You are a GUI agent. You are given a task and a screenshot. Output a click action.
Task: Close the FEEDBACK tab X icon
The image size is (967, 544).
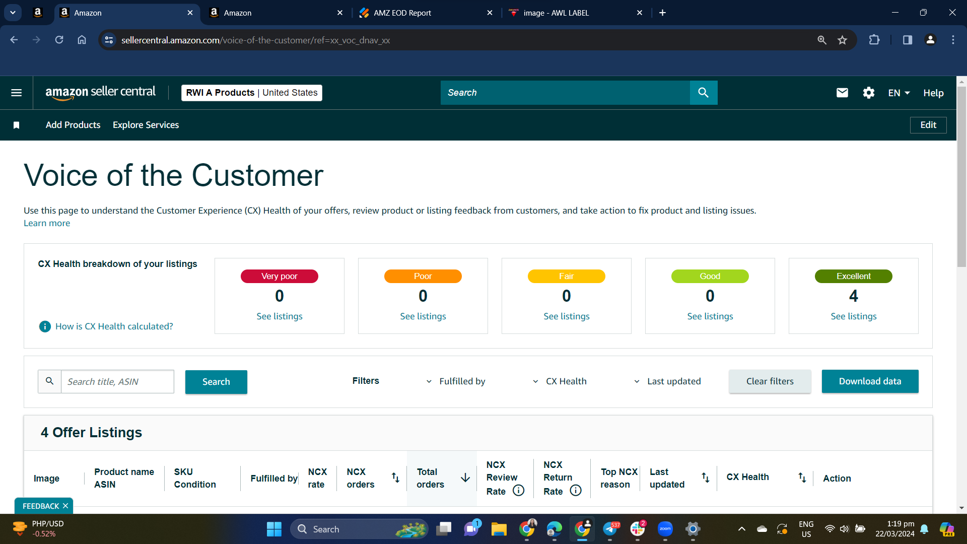(x=65, y=506)
